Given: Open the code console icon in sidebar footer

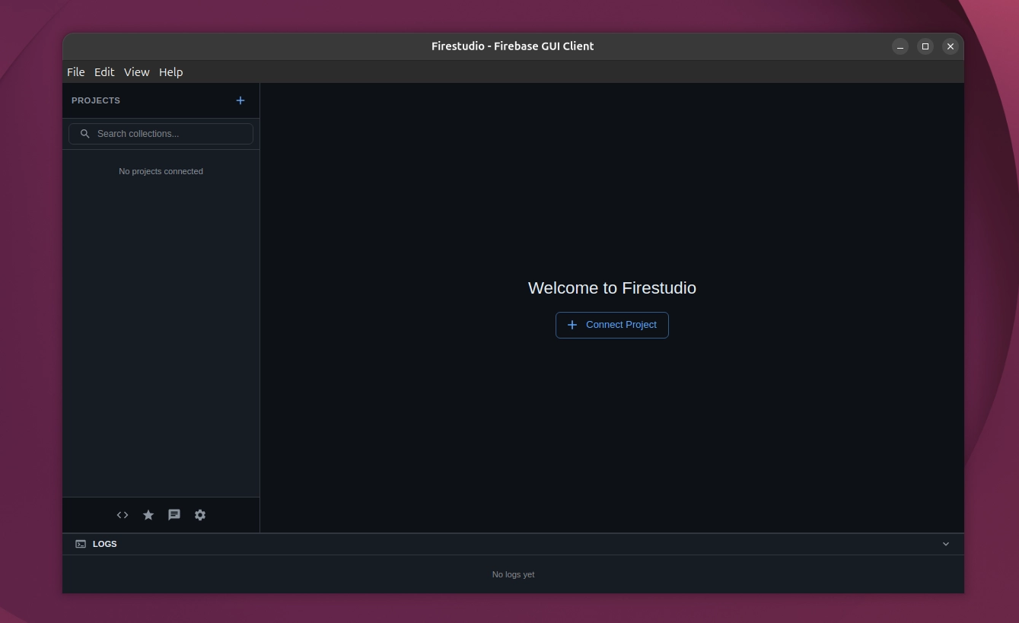Looking at the screenshot, I should (x=123, y=515).
